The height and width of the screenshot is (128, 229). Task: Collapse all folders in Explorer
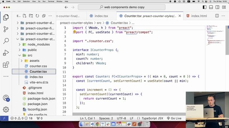(44, 16)
